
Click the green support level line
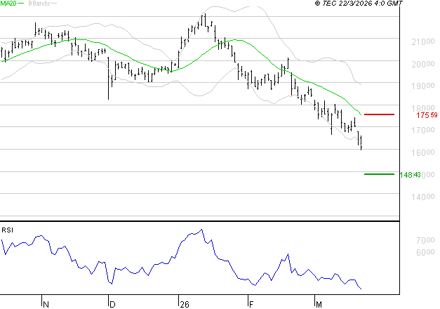(379, 174)
